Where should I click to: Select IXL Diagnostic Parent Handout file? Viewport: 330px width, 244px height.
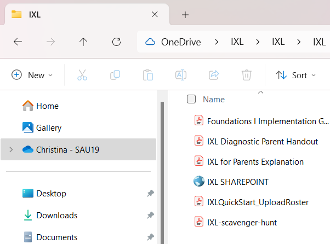[x=263, y=142]
